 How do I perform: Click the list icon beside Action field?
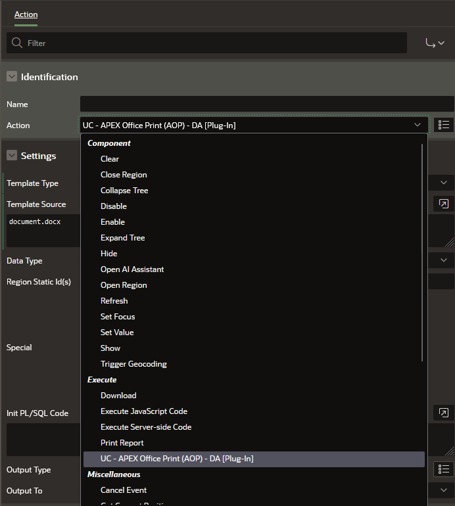pos(444,125)
